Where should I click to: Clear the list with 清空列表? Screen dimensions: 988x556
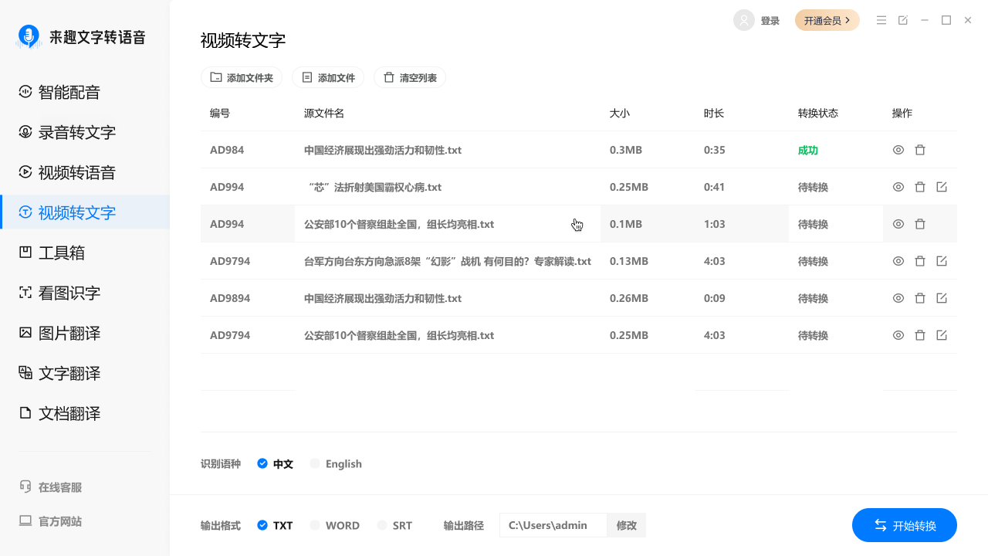pyautogui.click(x=410, y=77)
